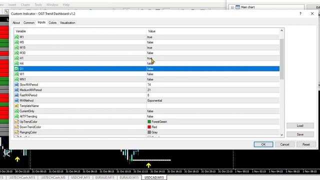Click the empty TemplateName value field

coord(213,106)
